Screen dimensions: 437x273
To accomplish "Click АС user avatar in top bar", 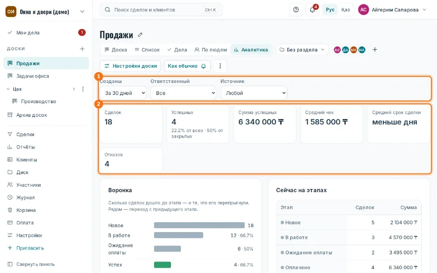I will point(363,10).
